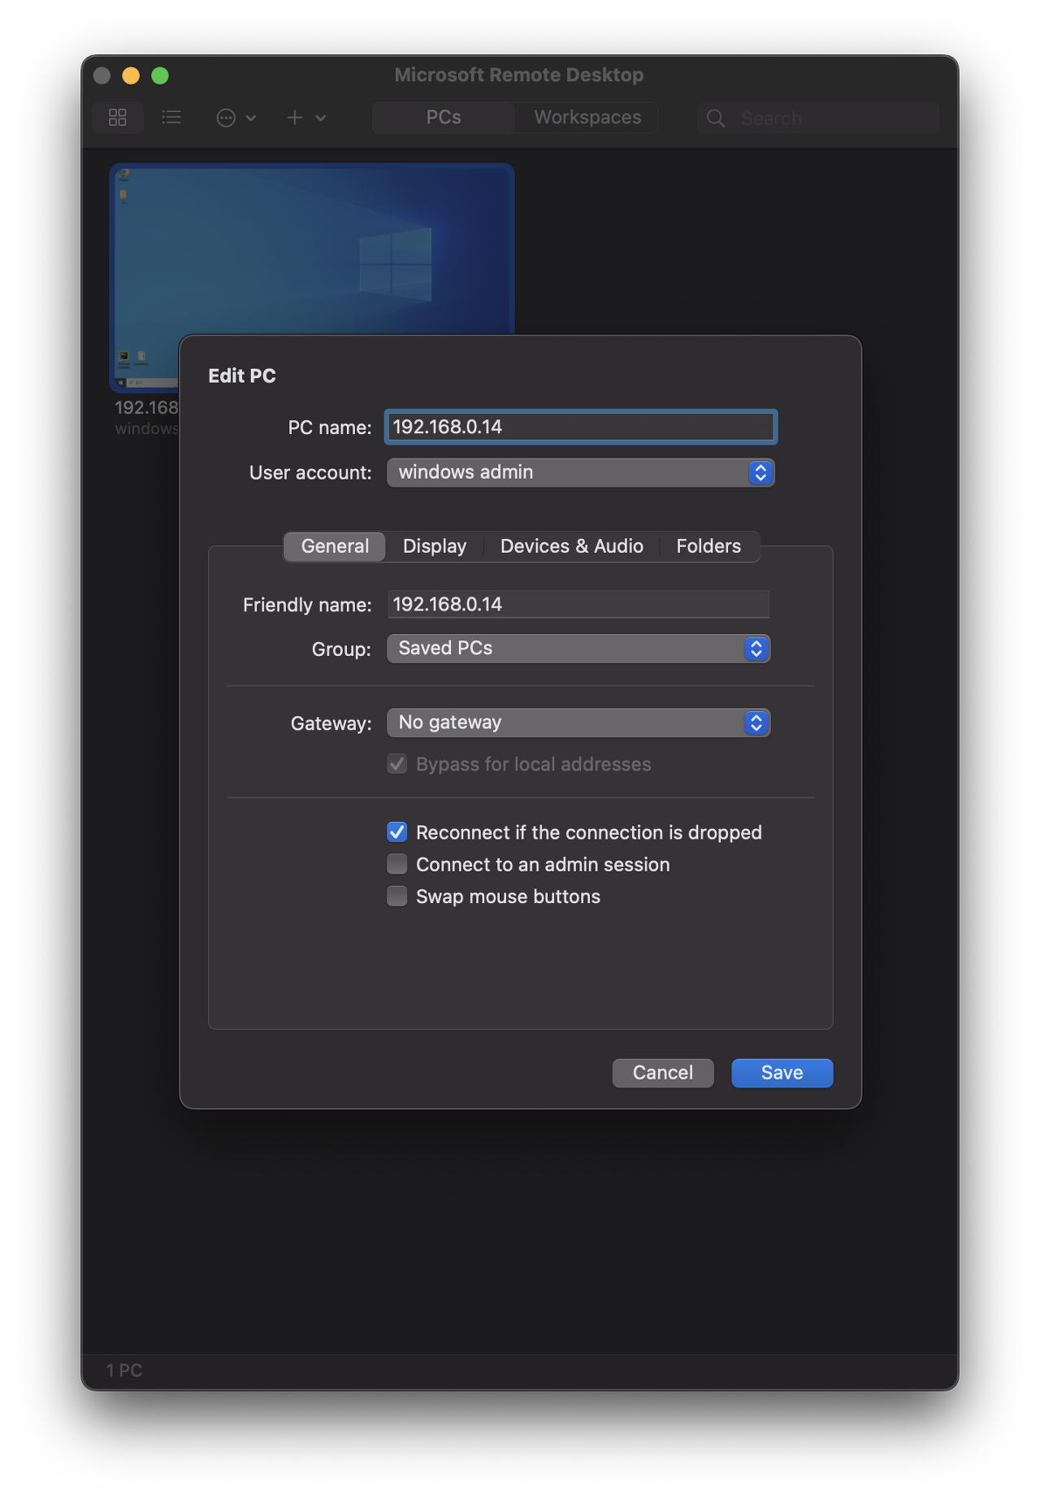1040x1498 pixels.
Task: Open the ellipsis actions menu in toolbar
Action: [226, 118]
